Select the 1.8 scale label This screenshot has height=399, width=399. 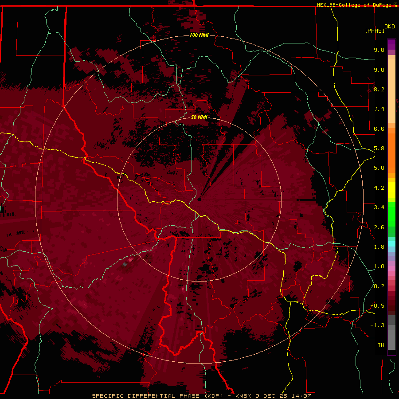(379, 247)
